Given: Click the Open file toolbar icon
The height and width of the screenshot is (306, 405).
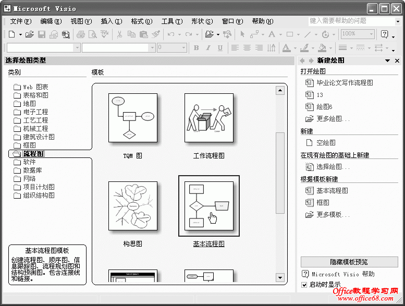Looking at the screenshot, I should 29,34.
